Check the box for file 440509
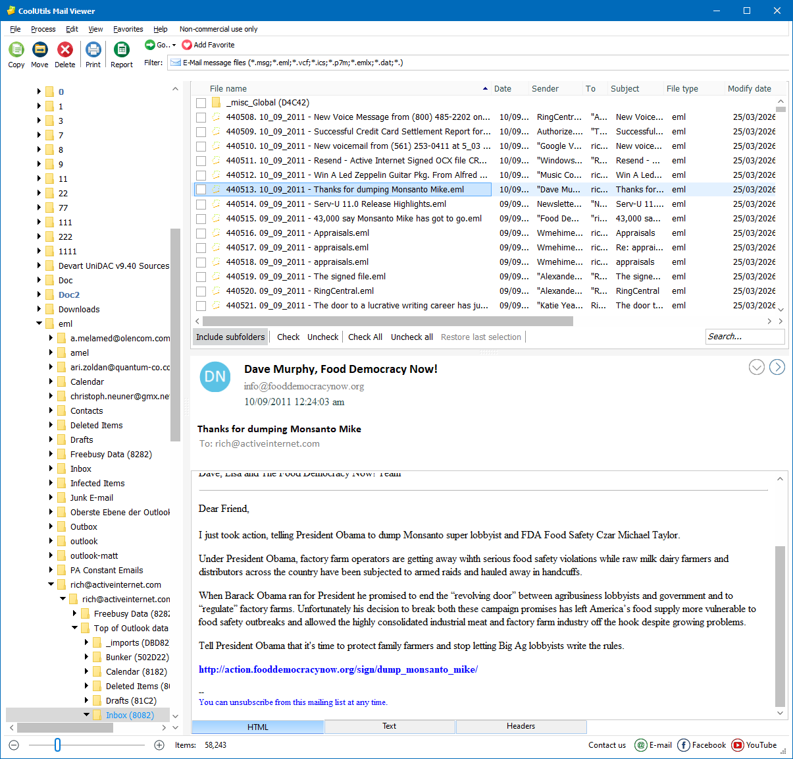 [x=201, y=132]
